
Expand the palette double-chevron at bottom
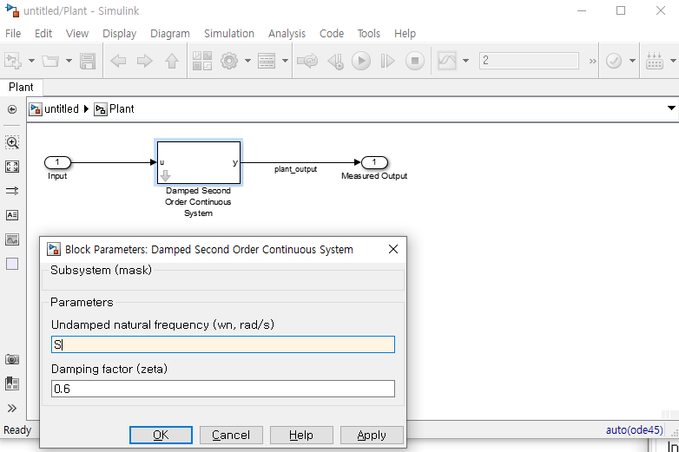(12, 409)
